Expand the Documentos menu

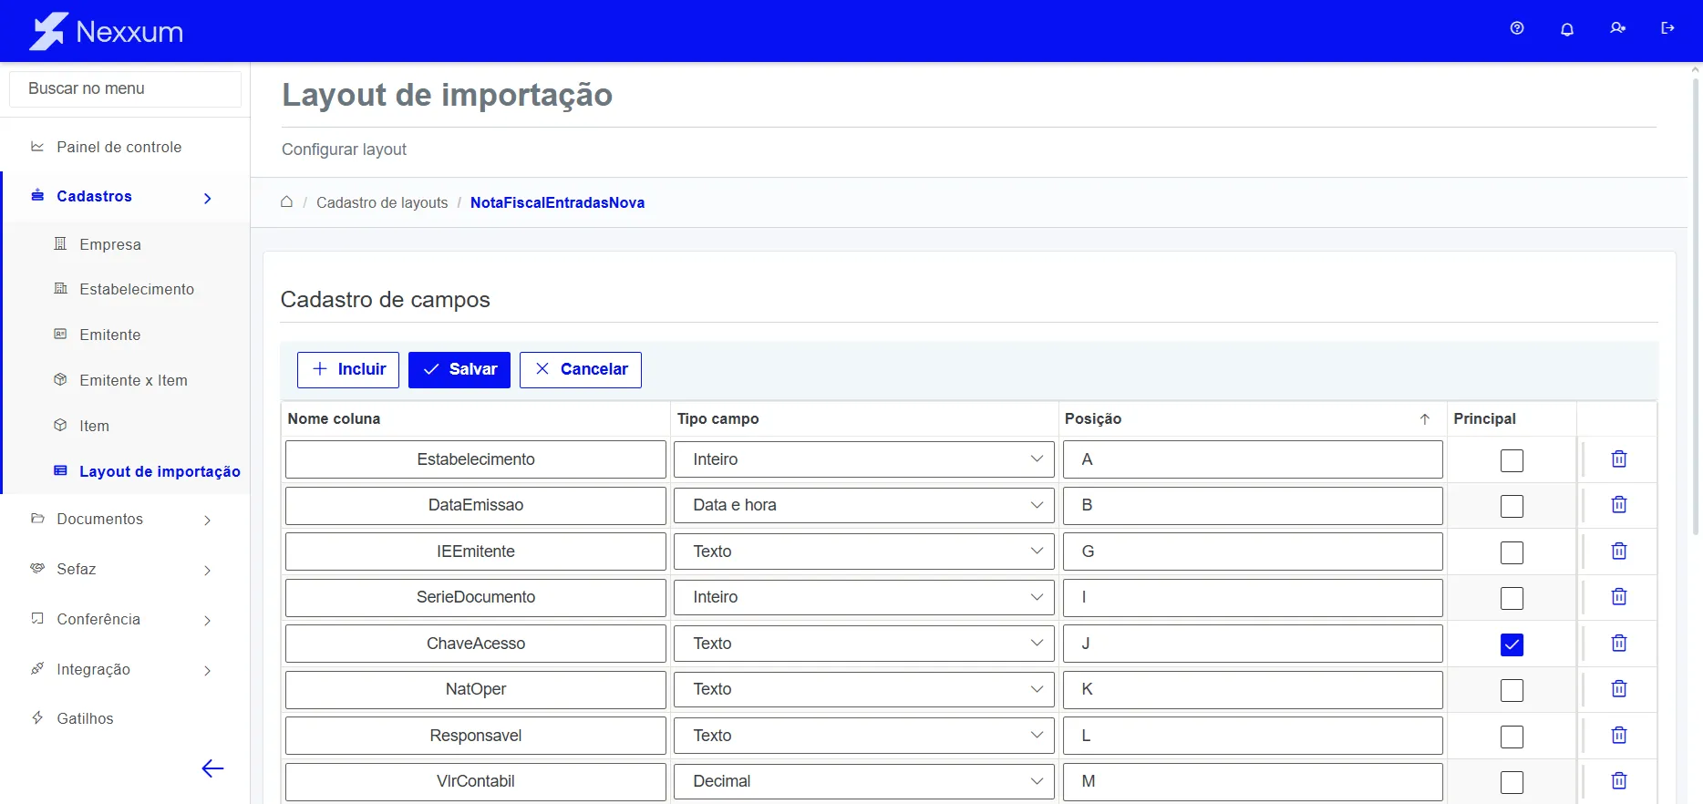pos(125,519)
